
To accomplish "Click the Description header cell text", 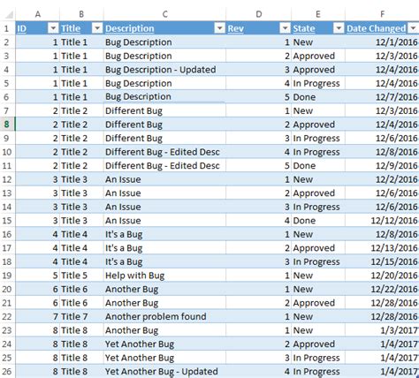I will [130, 28].
